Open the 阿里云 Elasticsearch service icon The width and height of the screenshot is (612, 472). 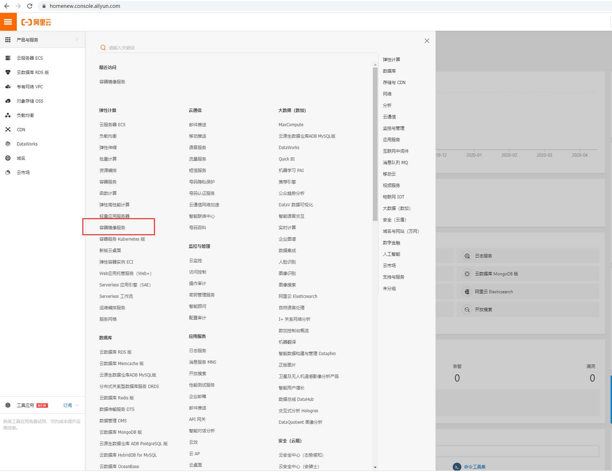[x=467, y=291]
